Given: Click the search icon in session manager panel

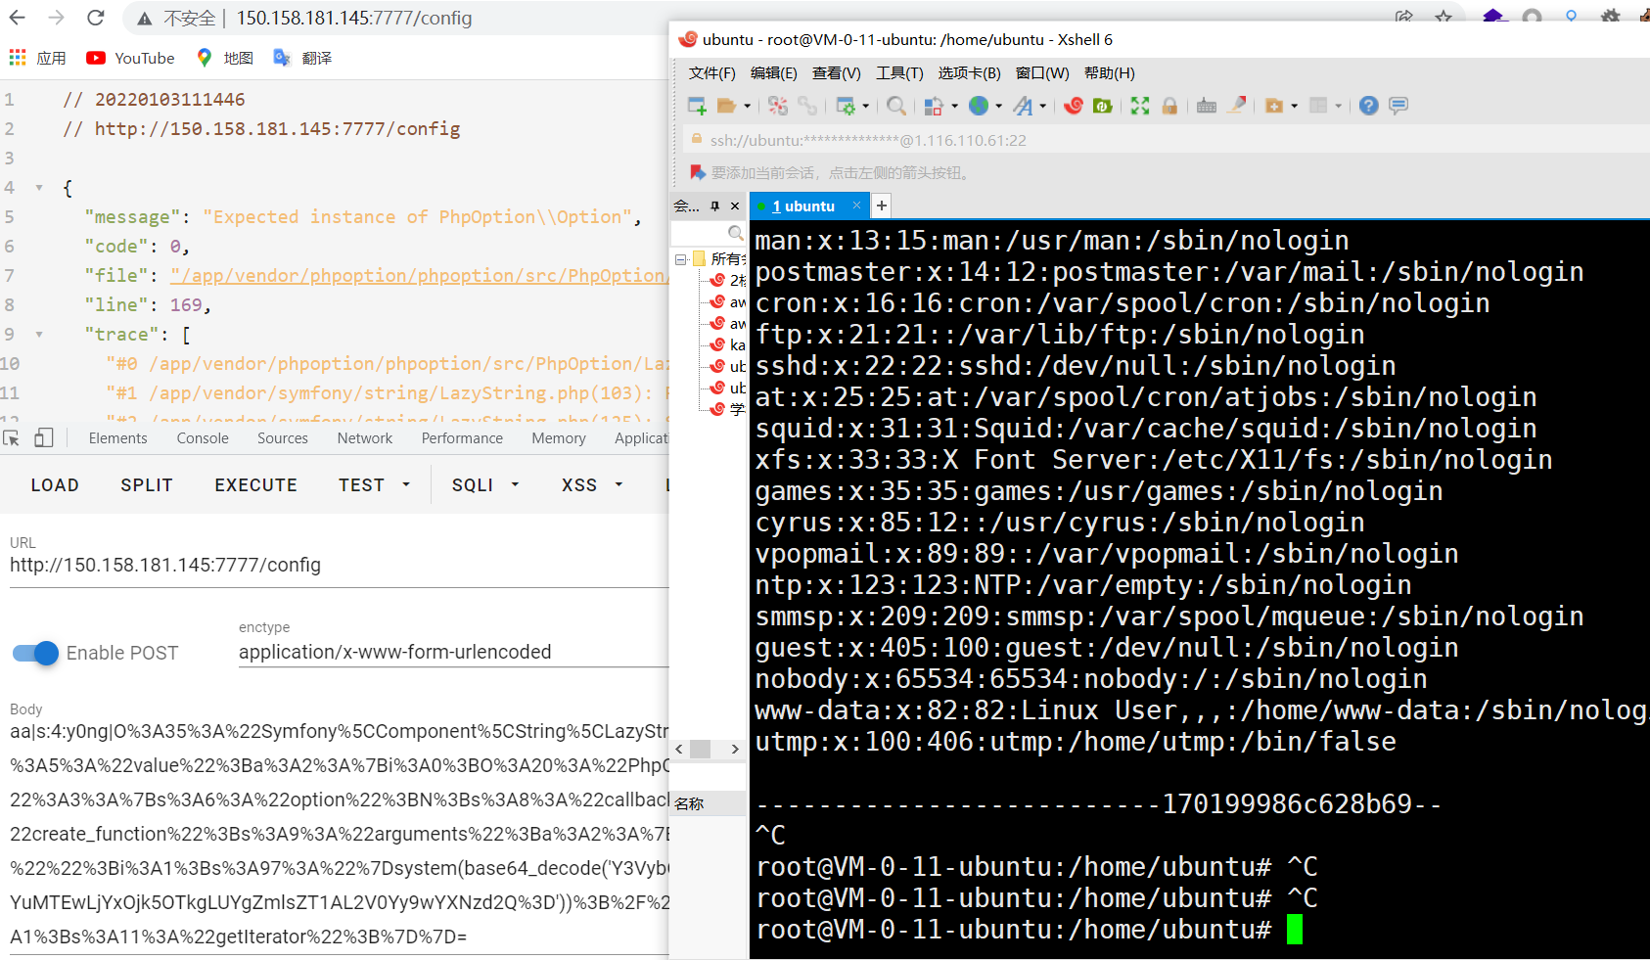Looking at the screenshot, I should pyautogui.click(x=735, y=233).
